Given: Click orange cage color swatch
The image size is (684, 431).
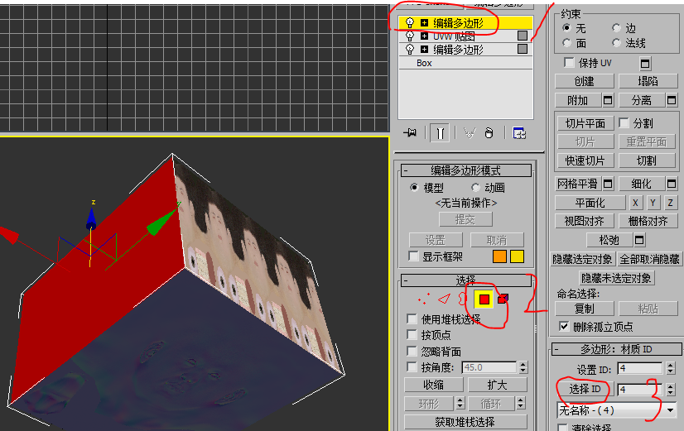Looking at the screenshot, I should click(499, 256).
